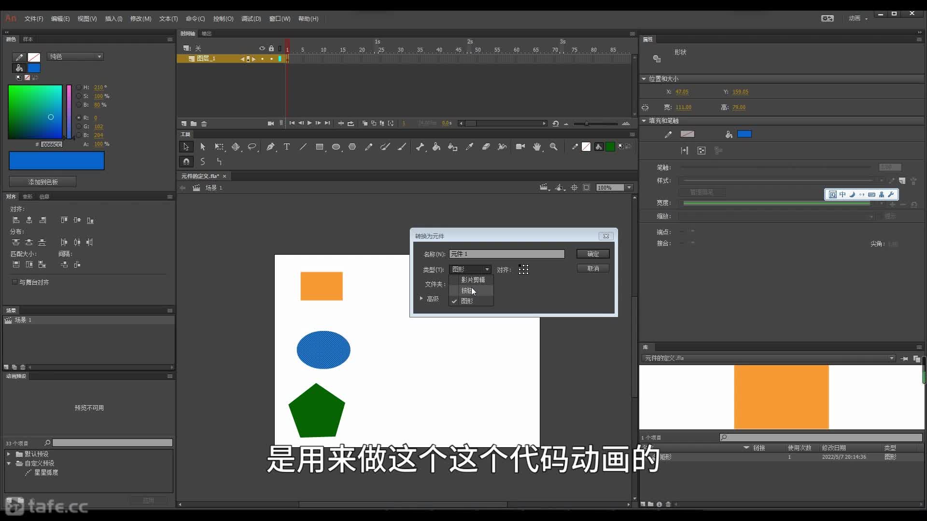Add a new layer folder
This screenshot has height=521, width=927.
(x=194, y=123)
